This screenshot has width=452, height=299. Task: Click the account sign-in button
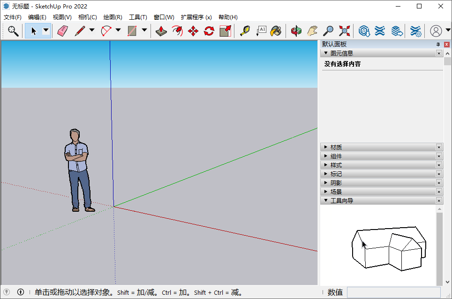click(437, 31)
